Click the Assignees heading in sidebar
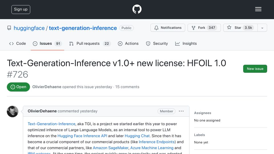274x154 pixels. point(203,113)
